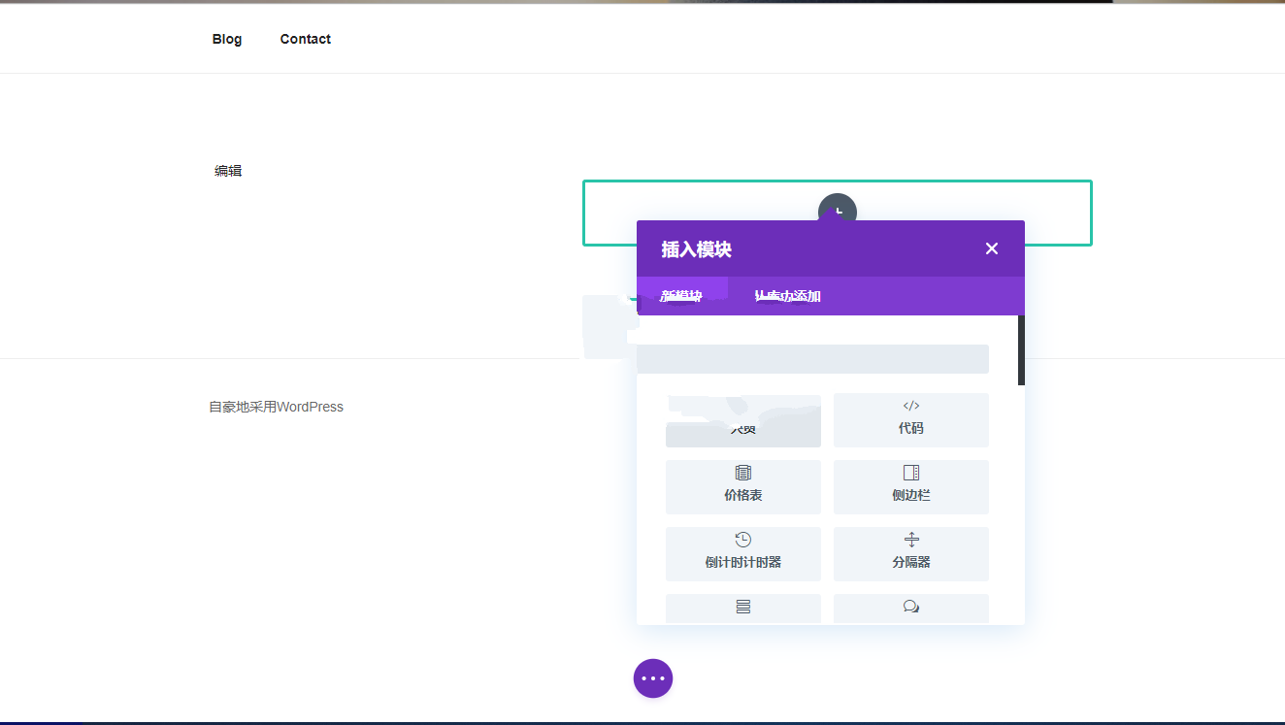
Task: Add the 倒计时计时器 countdown timer module
Action: [742, 553]
